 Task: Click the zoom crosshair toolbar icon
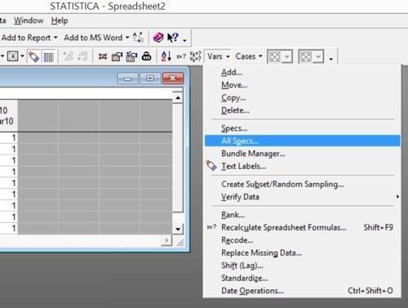103,56
